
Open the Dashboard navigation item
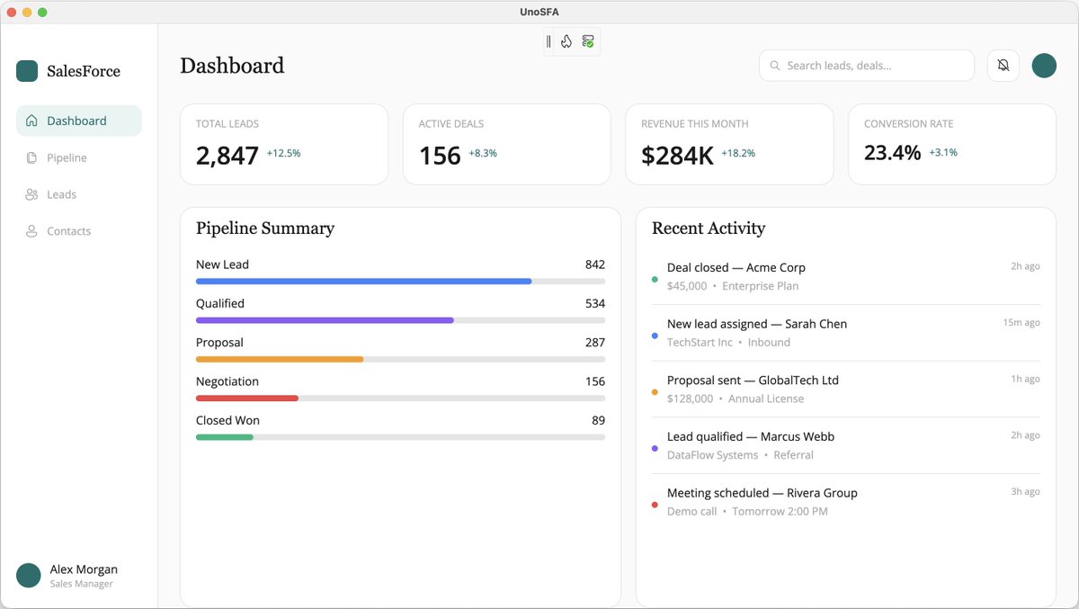pyautogui.click(x=79, y=121)
